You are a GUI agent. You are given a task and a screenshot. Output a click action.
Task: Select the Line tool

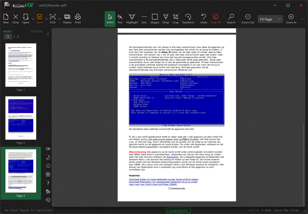pos(144,19)
